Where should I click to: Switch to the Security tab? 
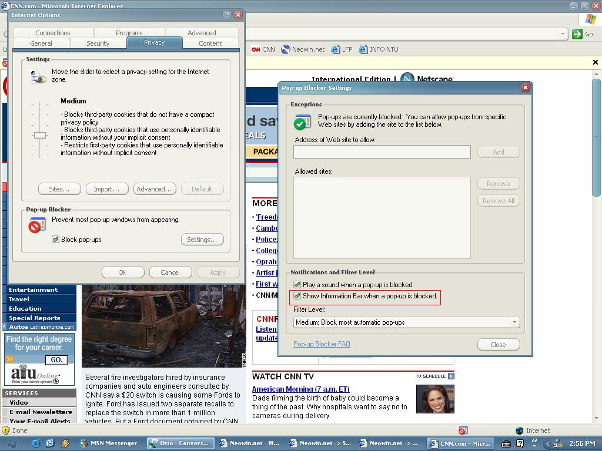(x=98, y=43)
